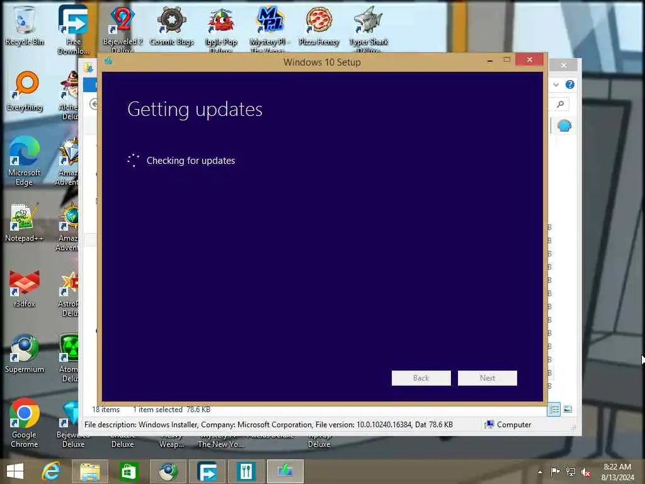Show hidden system tray icons
The height and width of the screenshot is (484, 645).
tap(540, 472)
